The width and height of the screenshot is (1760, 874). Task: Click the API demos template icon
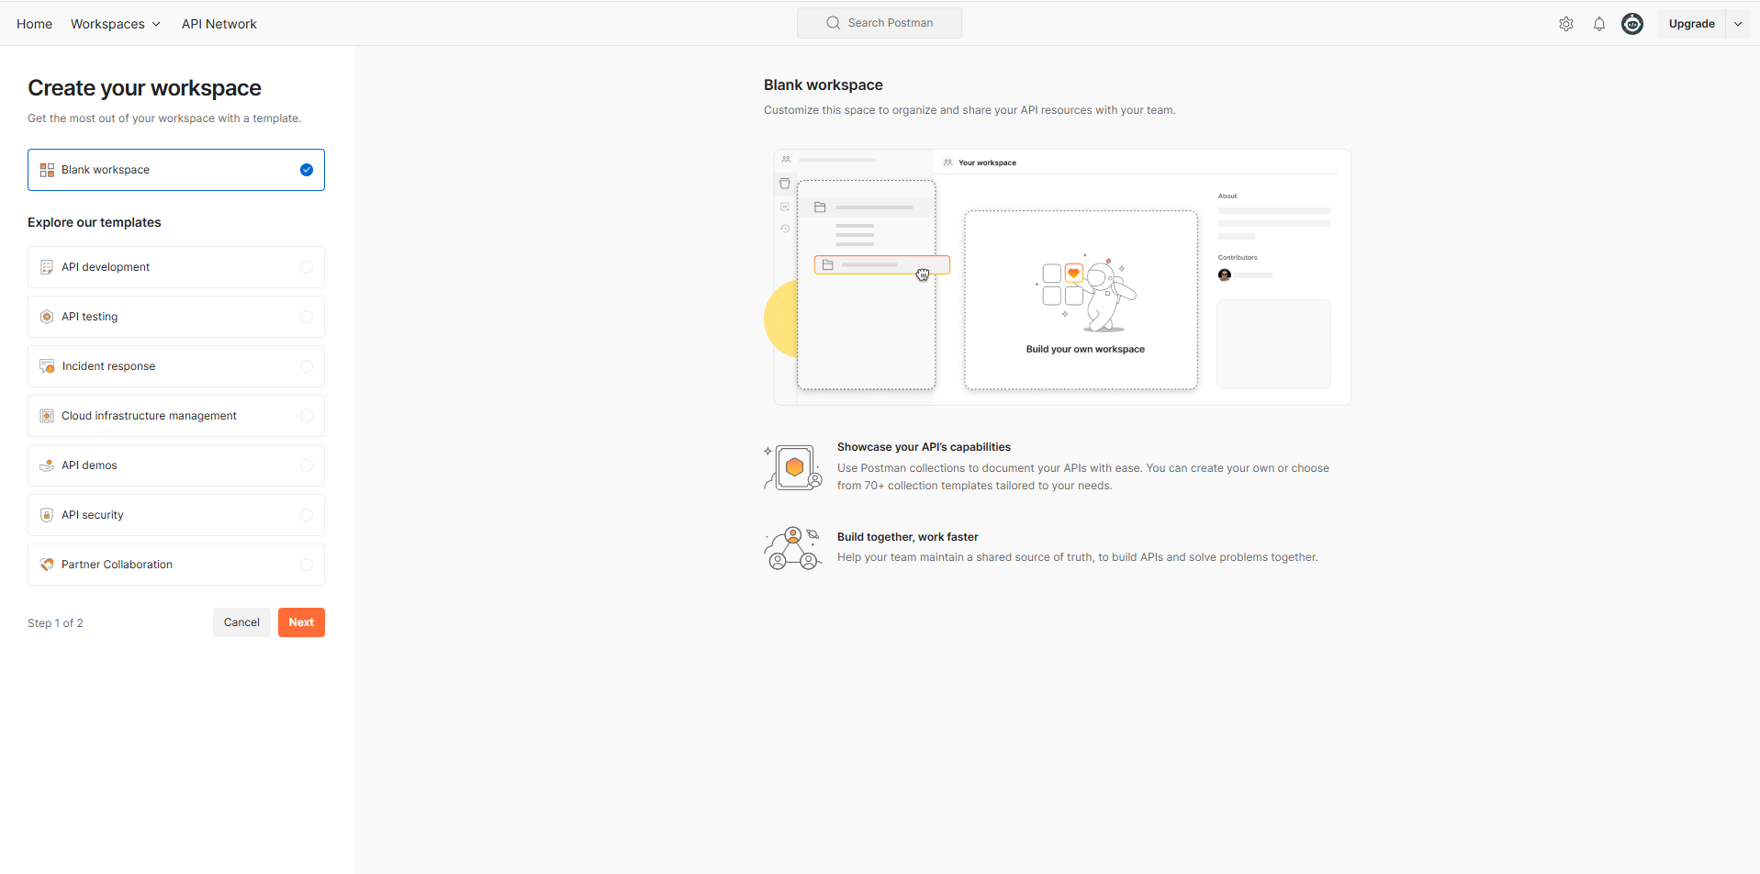click(x=47, y=465)
